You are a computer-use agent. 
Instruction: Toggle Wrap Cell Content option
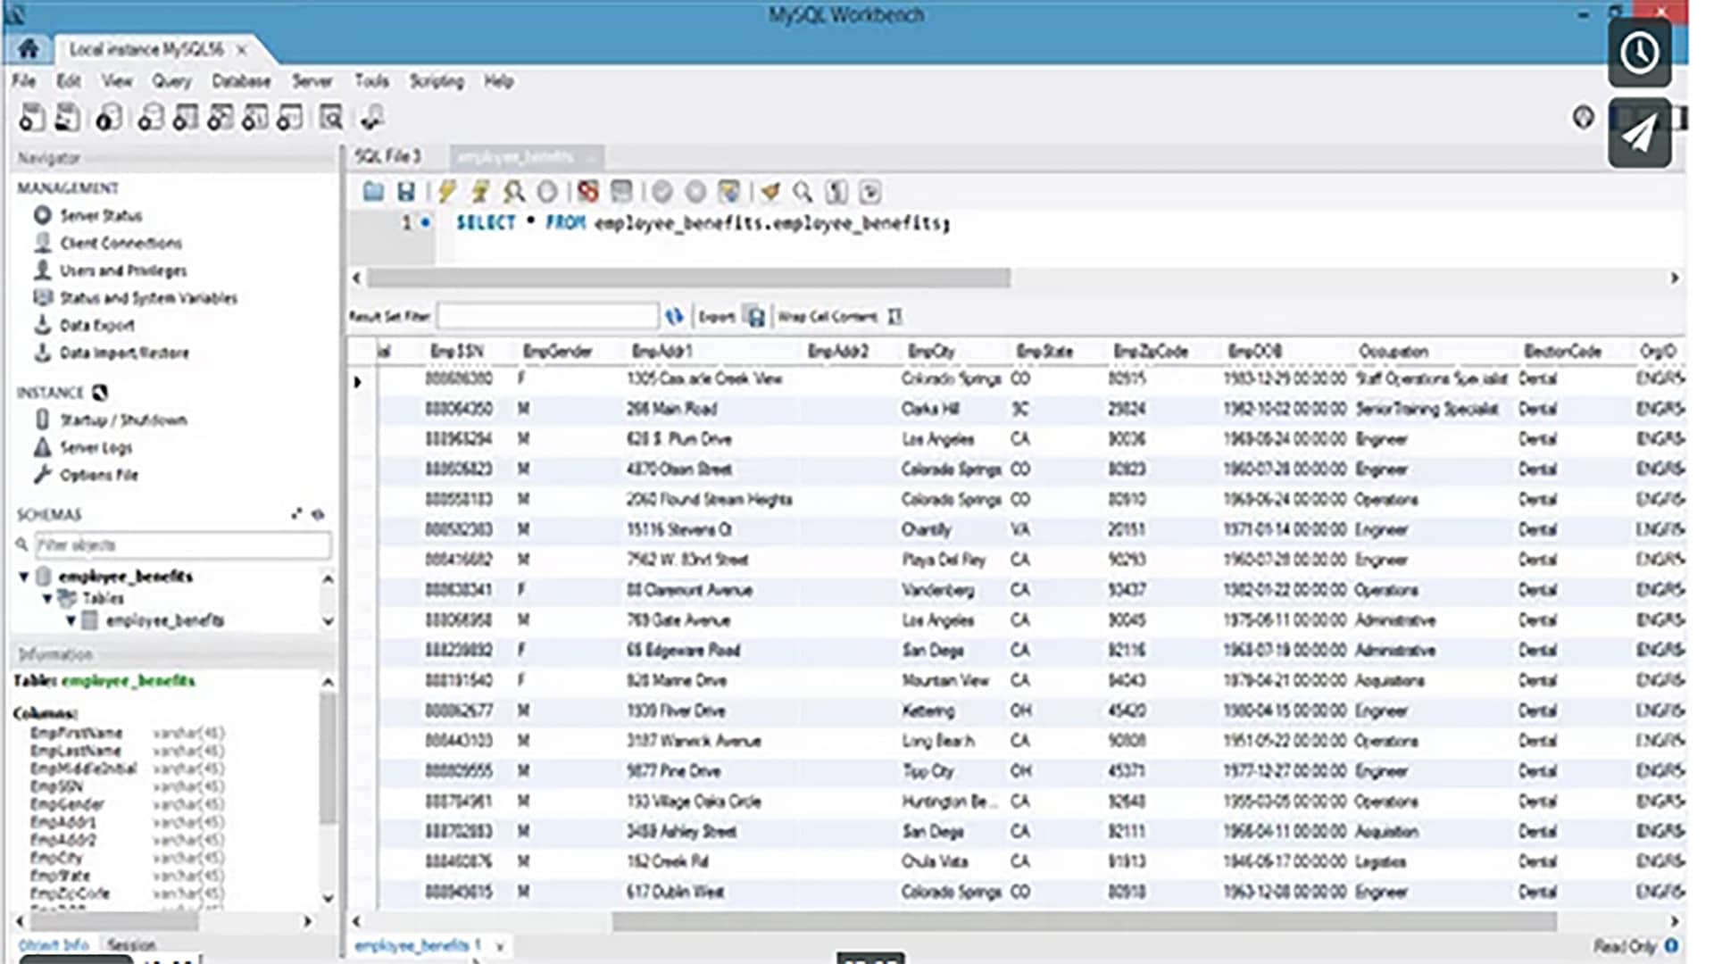click(894, 316)
